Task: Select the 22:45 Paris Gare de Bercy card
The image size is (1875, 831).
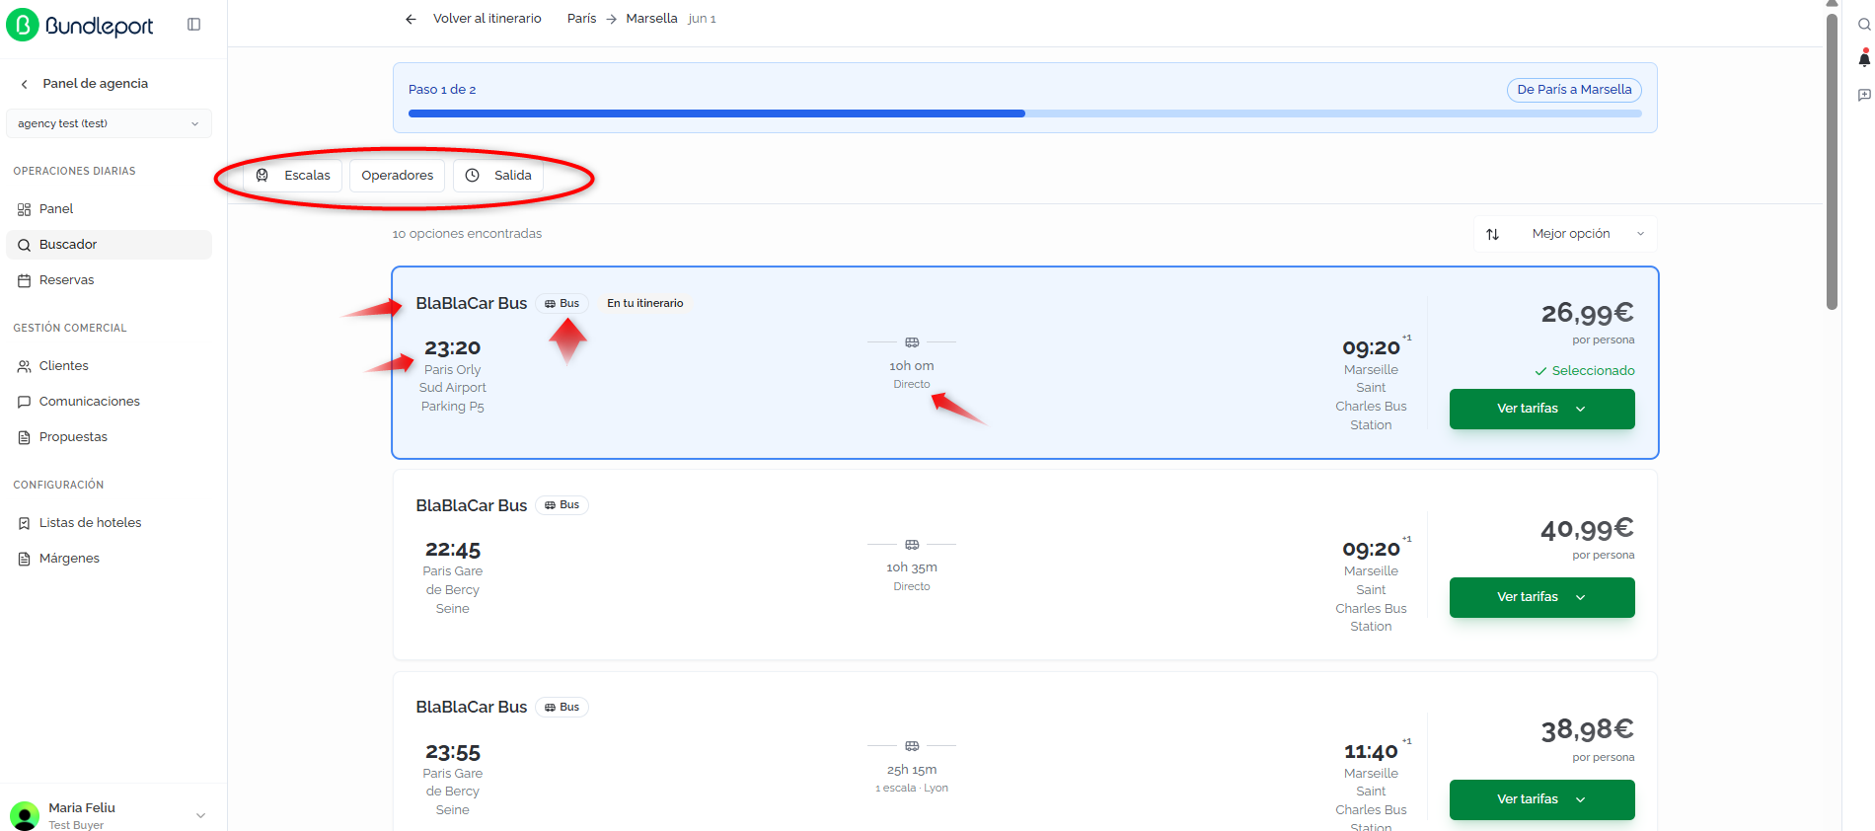Action: tap(1025, 565)
